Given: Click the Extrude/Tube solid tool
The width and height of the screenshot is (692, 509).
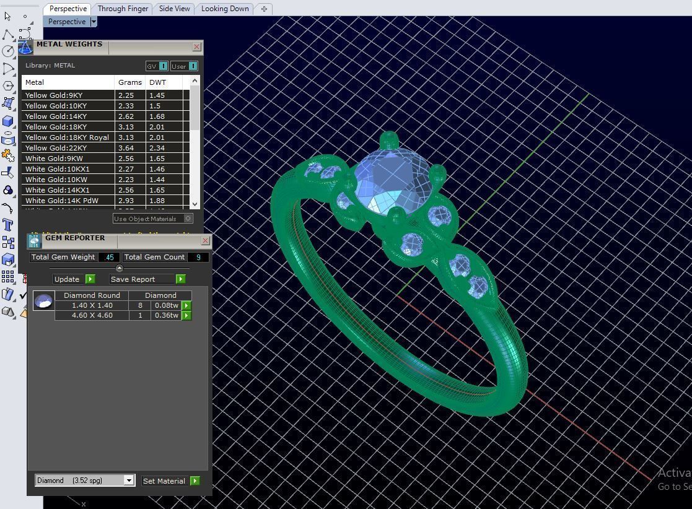Looking at the screenshot, I should click(x=8, y=138).
